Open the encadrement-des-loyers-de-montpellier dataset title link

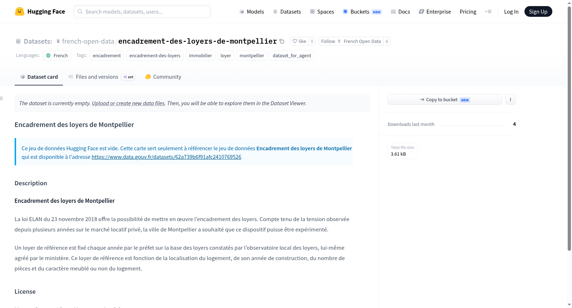click(197, 41)
